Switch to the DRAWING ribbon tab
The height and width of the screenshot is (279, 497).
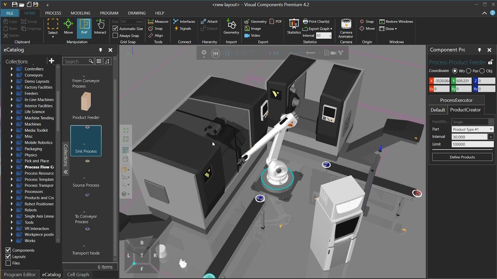(x=137, y=13)
